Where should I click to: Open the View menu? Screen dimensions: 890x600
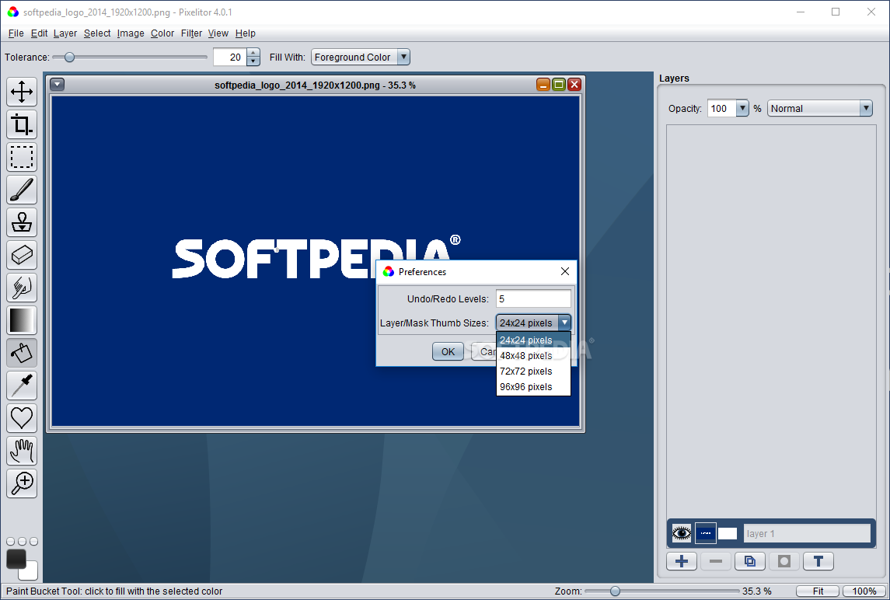pyautogui.click(x=218, y=33)
